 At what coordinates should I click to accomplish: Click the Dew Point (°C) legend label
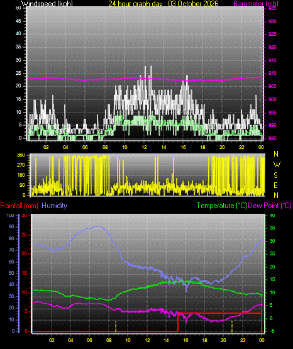(x=270, y=206)
